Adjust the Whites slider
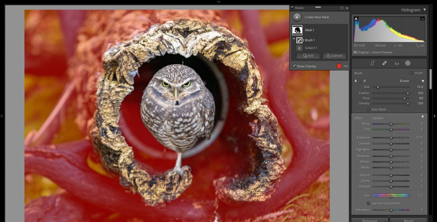 click(x=391, y=162)
